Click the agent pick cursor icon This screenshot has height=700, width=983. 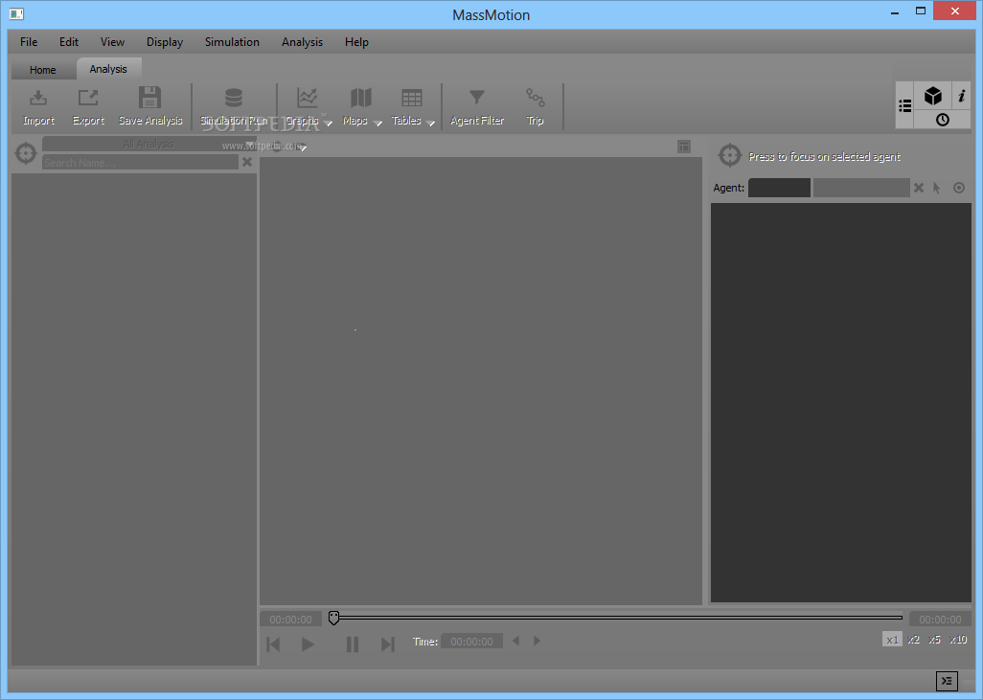(x=937, y=188)
